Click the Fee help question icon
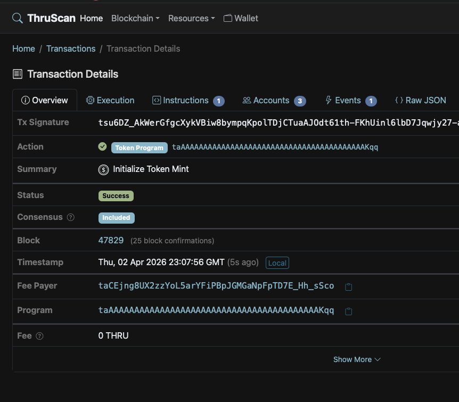 (x=39, y=336)
